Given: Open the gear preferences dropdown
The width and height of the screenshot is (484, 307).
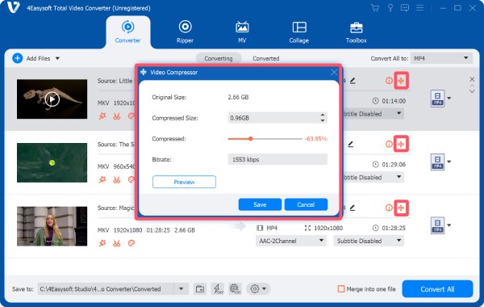Looking at the screenshot, I should (x=258, y=288).
